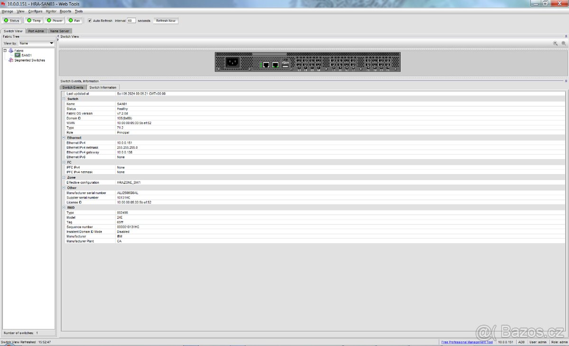
Task: Collapse the Ethernet section
Action: click(x=64, y=138)
